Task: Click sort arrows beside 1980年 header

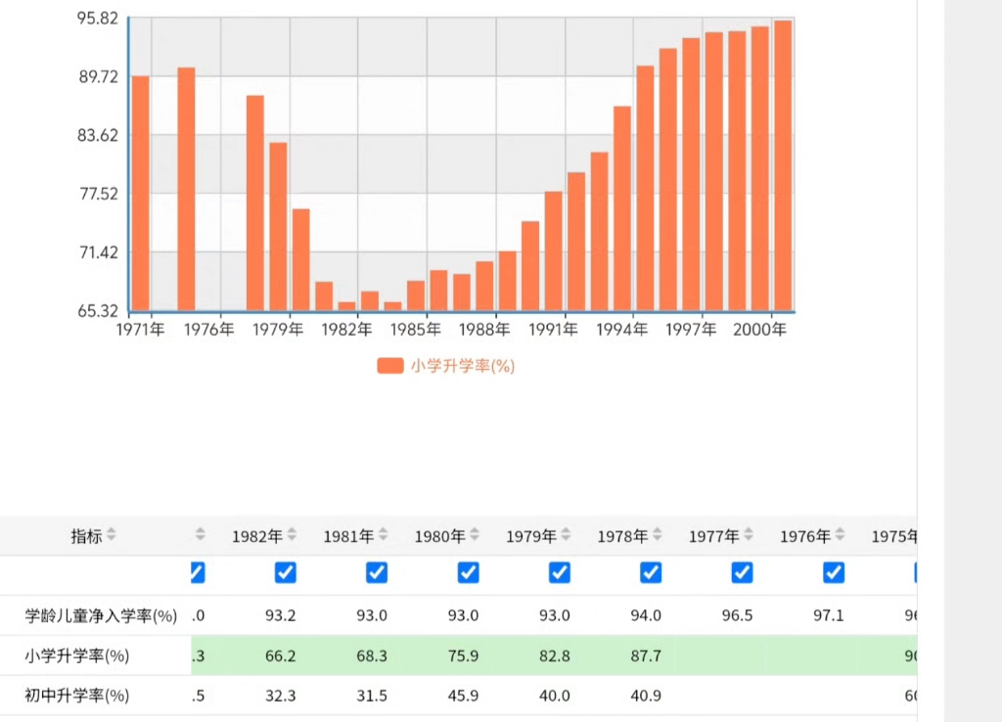Action: pyautogui.click(x=475, y=535)
